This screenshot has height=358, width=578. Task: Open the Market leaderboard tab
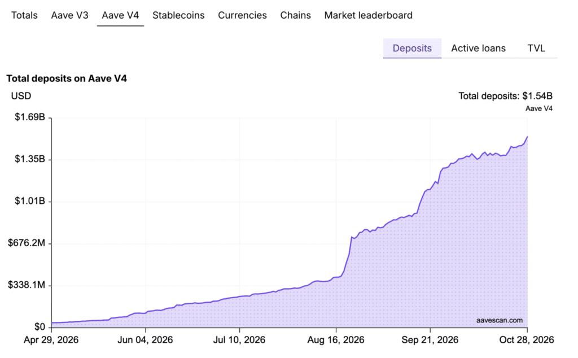(x=368, y=15)
